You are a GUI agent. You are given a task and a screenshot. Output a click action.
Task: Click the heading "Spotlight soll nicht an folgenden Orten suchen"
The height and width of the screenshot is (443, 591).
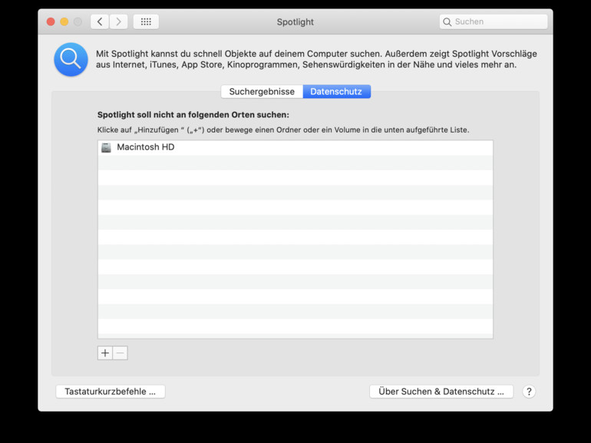(x=193, y=115)
